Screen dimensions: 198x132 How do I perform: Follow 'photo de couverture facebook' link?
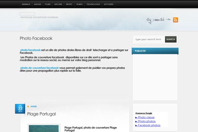click(x=40, y=68)
